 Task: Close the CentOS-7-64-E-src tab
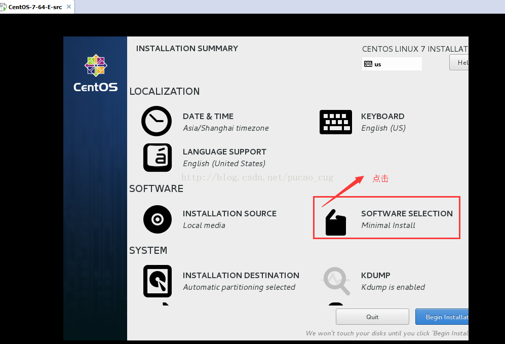coord(68,7)
